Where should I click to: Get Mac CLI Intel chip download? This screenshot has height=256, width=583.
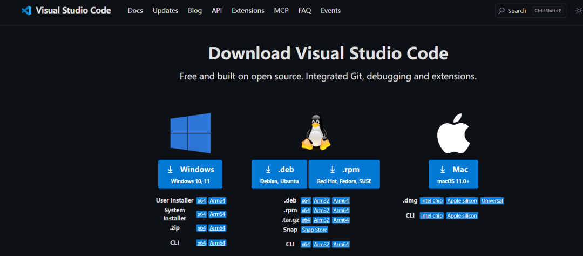(432, 215)
